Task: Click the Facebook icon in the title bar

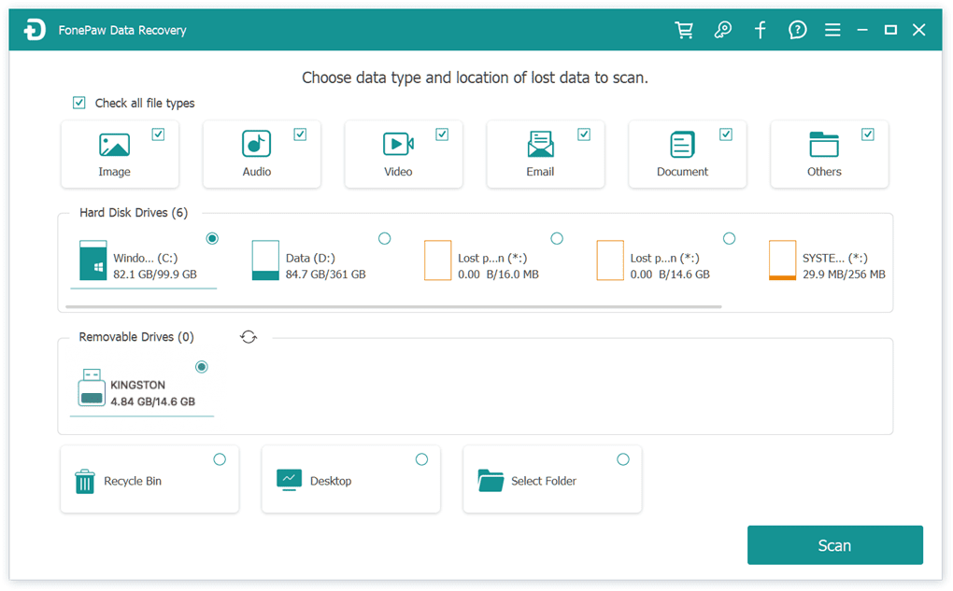Action: (760, 29)
